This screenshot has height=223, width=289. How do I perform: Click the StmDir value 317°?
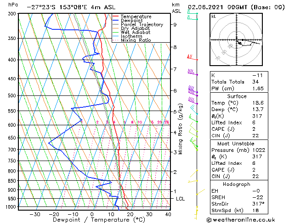258,204
